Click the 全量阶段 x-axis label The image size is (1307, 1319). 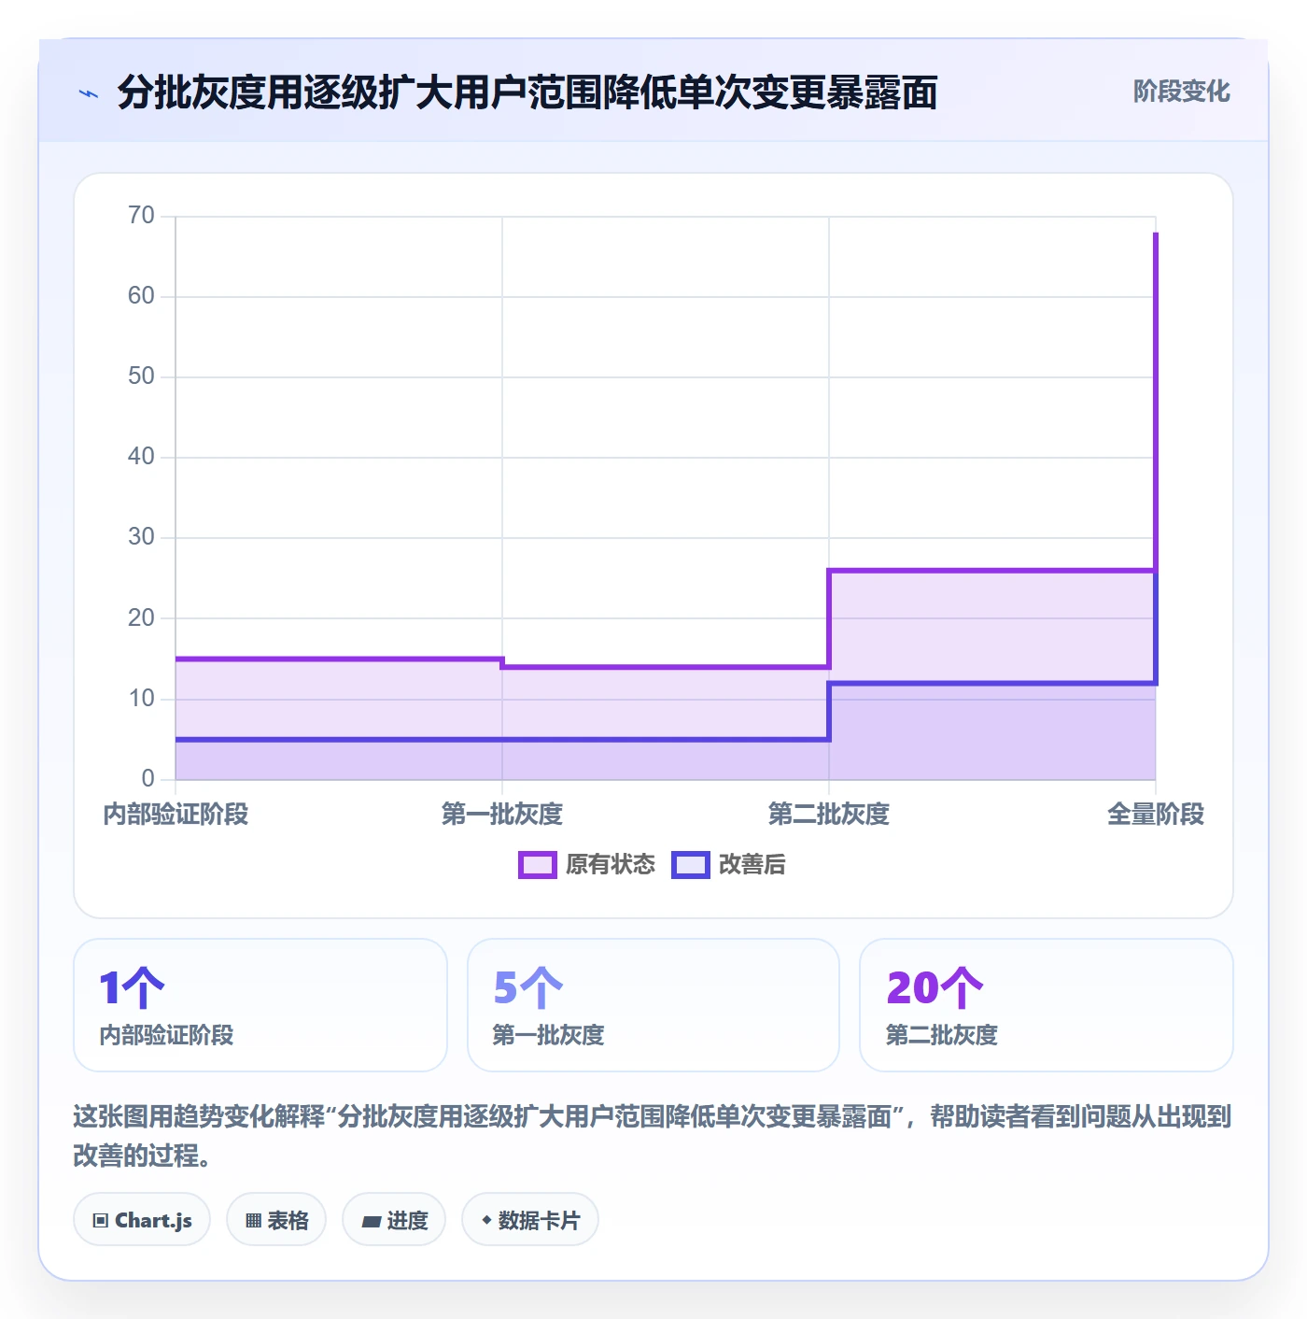click(x=1156, y=815)
